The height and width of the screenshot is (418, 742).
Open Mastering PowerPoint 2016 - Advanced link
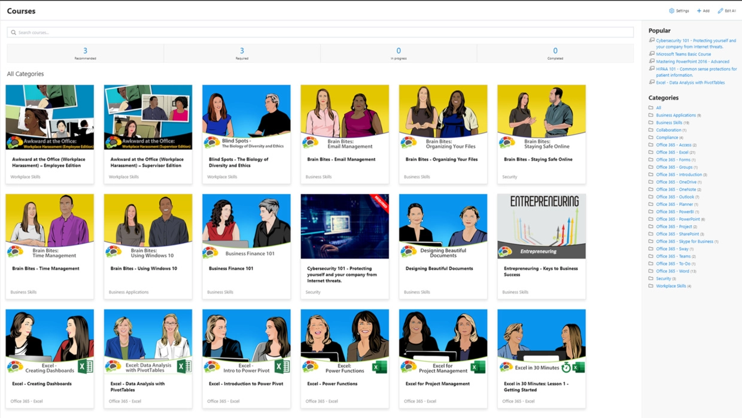pyautogui.click(x=692, y=62)
